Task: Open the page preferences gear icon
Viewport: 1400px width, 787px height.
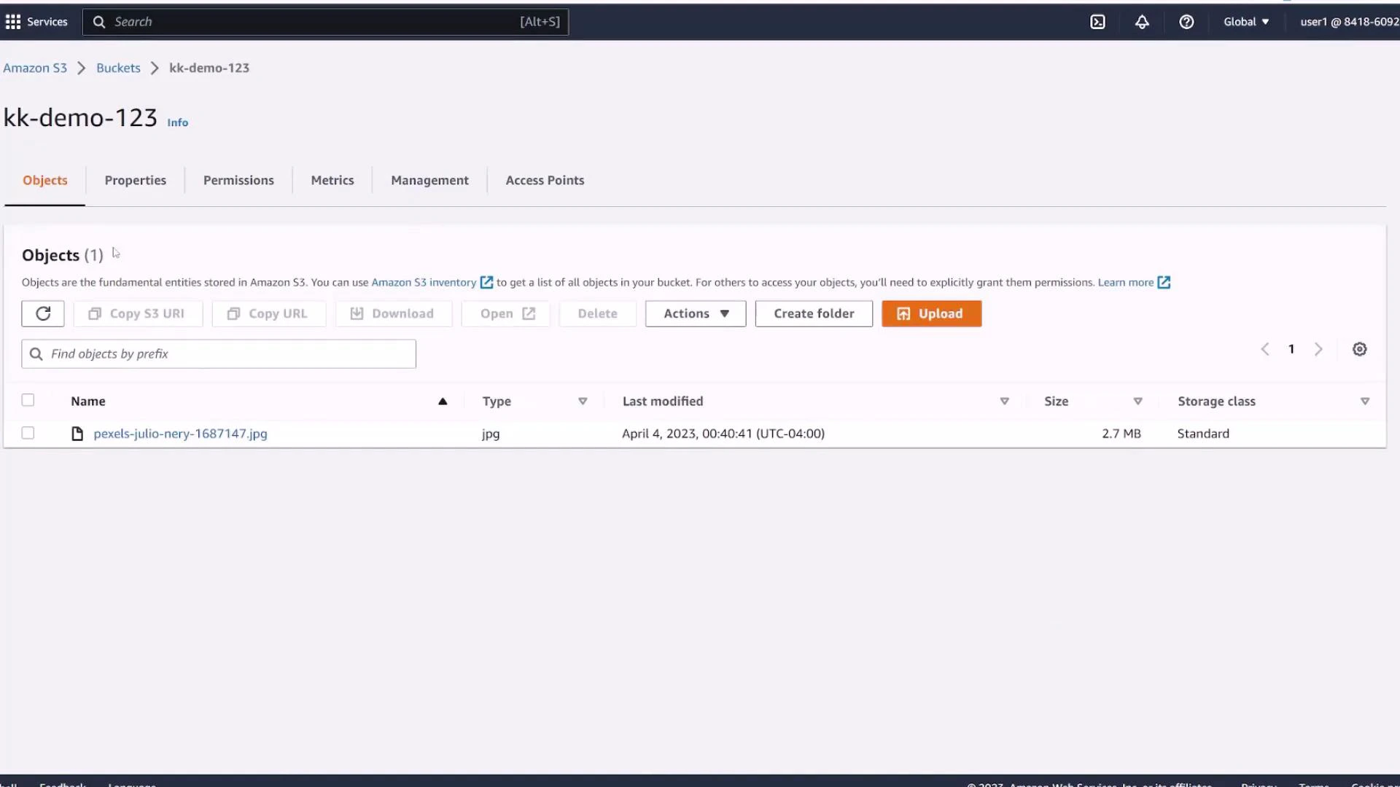Action: coord(1359,349)
